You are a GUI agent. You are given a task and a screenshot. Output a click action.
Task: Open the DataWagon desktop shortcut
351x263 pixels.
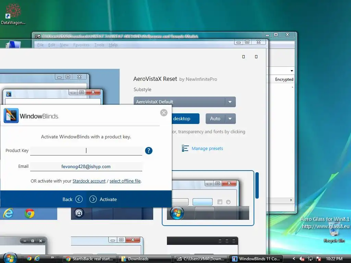(x=13, y=14)
